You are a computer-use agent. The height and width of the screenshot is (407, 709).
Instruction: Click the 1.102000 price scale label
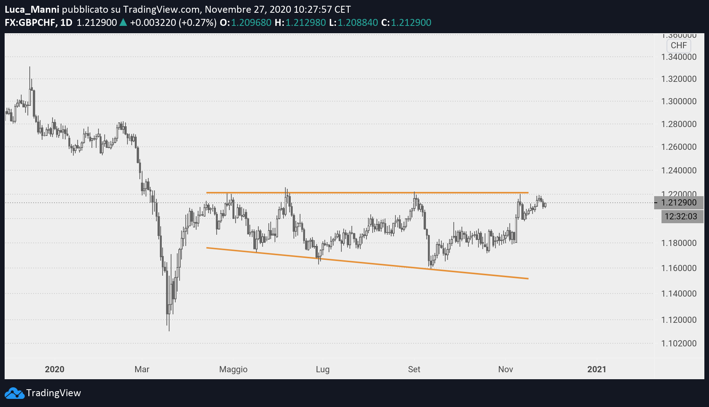[x=679, y=343]
